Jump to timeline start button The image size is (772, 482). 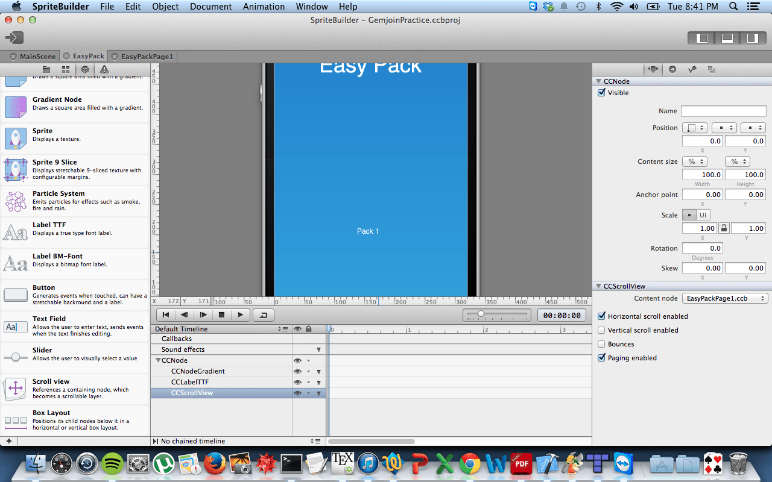tap(166, 315)
